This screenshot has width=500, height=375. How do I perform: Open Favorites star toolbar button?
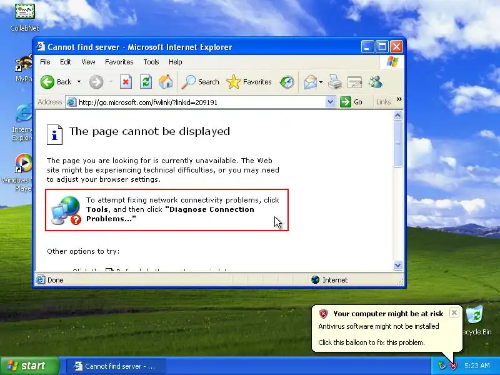tap(249, 82)
